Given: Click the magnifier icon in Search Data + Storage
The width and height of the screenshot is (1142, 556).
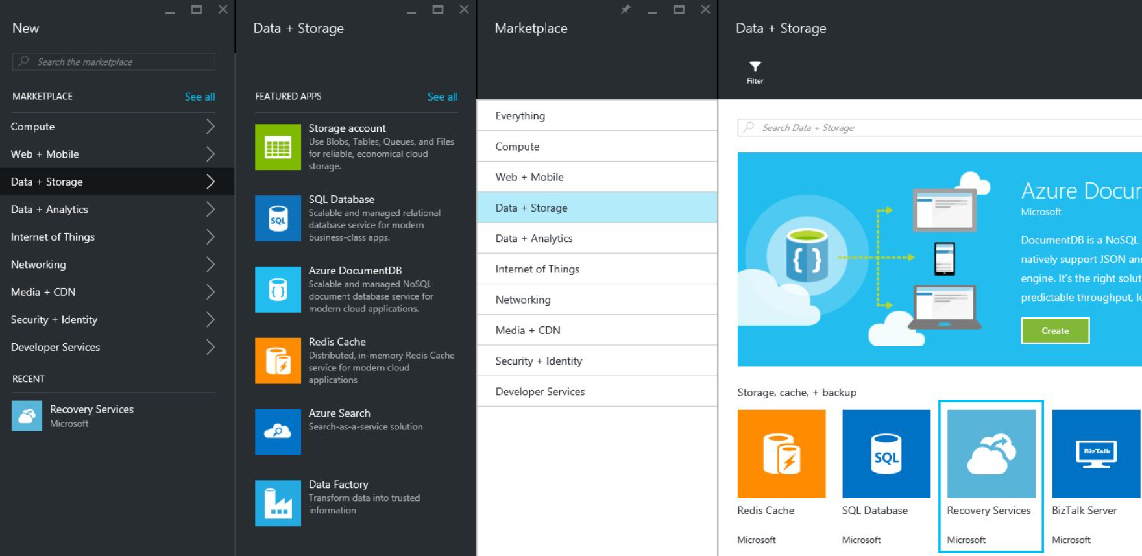Looking at the screenshot, I should tap(749, 127).
